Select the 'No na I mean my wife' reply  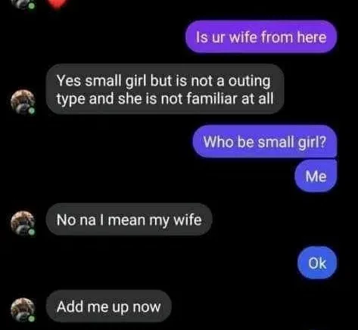tap(129, 219)
